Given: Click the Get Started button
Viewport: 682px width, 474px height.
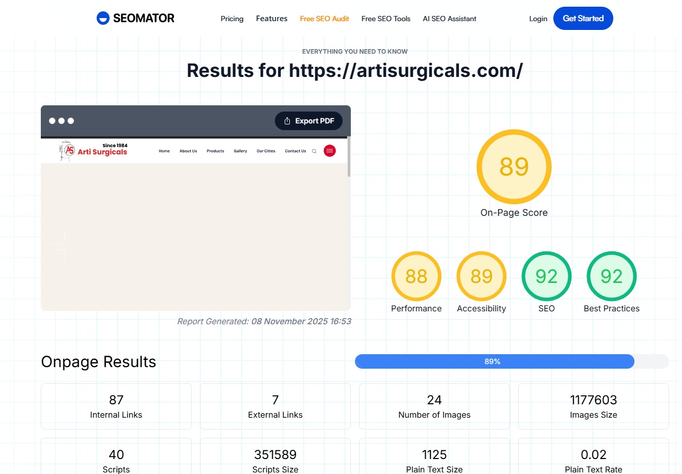Looking at the screenshot, I should (583, 19).
